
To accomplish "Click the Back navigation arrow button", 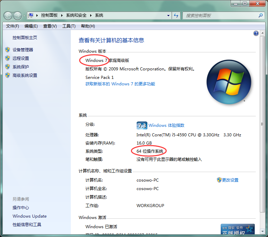I will pyautogui.click(x=8, y=16).
